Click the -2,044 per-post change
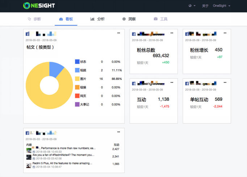Screen dimensions: 247x177 click(x=218, y=107)
